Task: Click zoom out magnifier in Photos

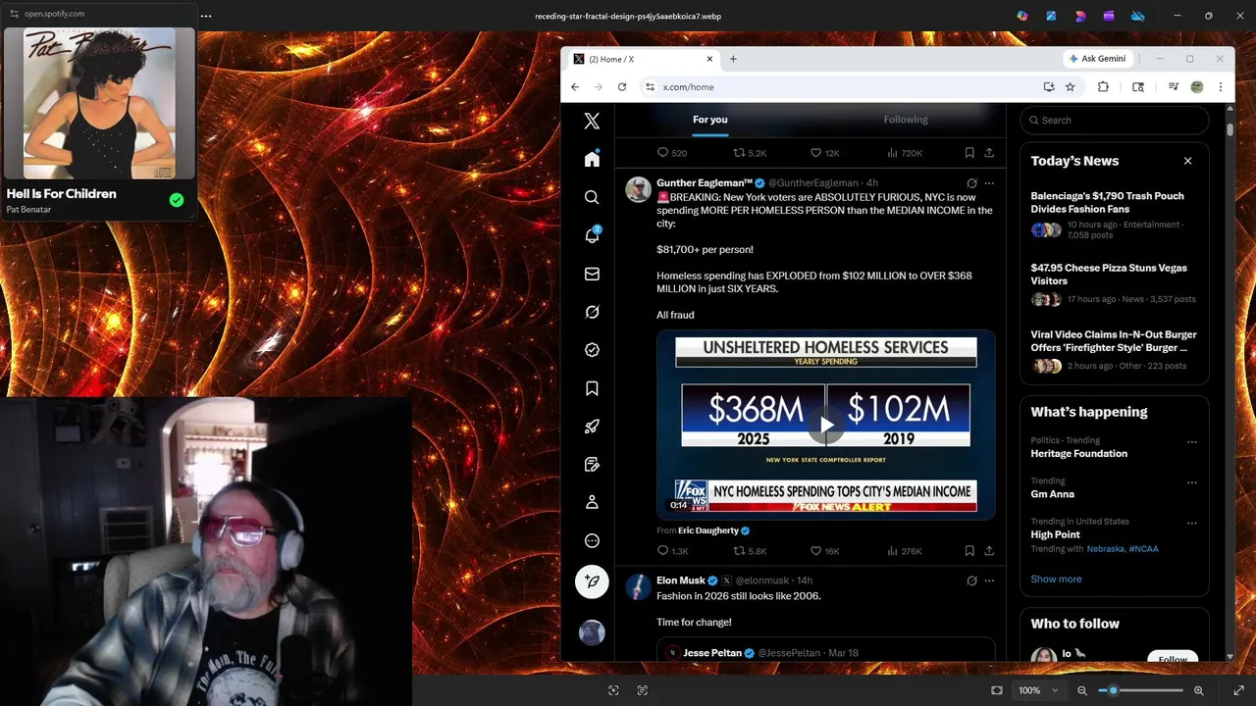Action: coord(1082,690)
